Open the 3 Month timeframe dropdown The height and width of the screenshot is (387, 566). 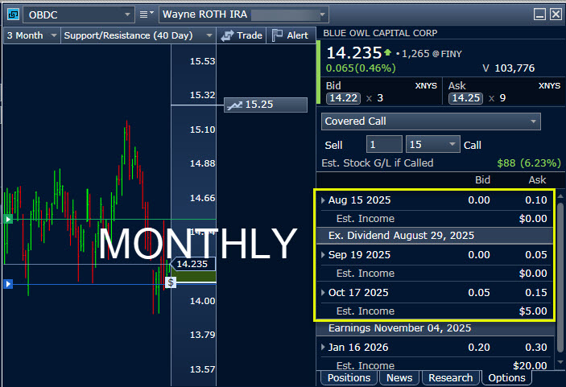point(53,35)
